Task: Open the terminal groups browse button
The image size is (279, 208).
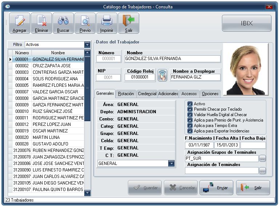Action: (x=262, y=158)
